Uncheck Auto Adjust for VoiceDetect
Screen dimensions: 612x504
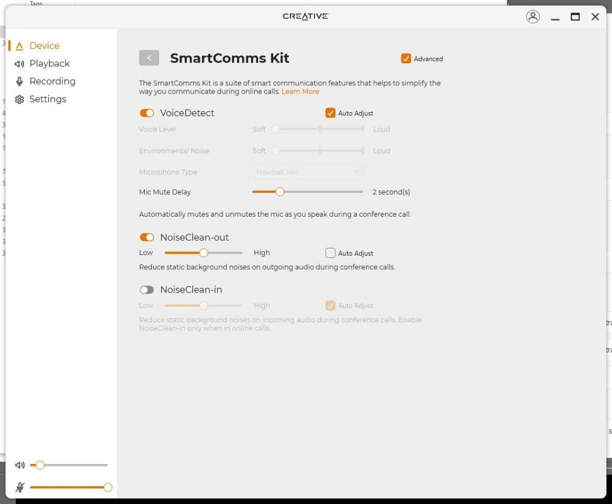[x=331, y=113]
